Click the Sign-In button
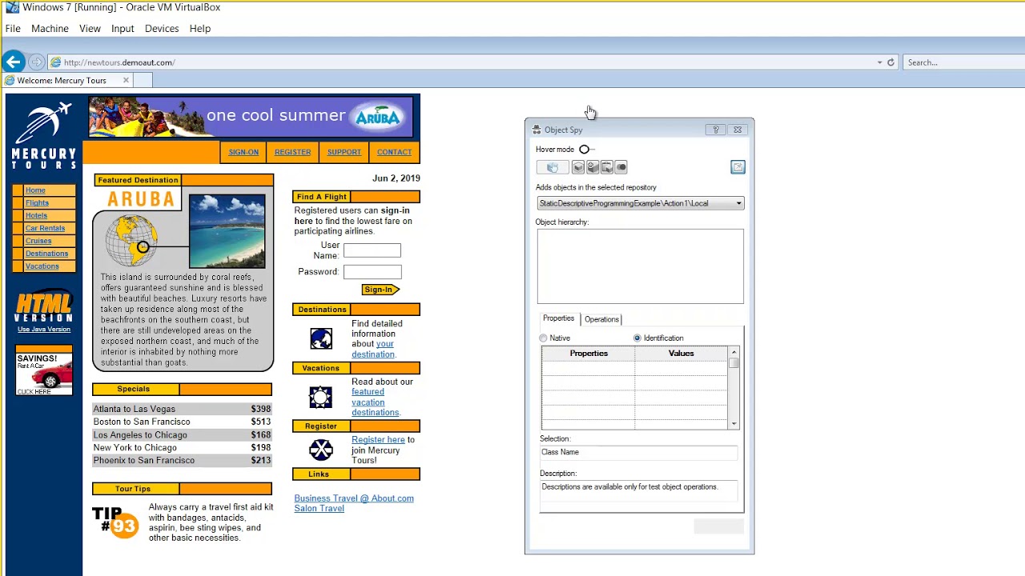 [380, 290]
